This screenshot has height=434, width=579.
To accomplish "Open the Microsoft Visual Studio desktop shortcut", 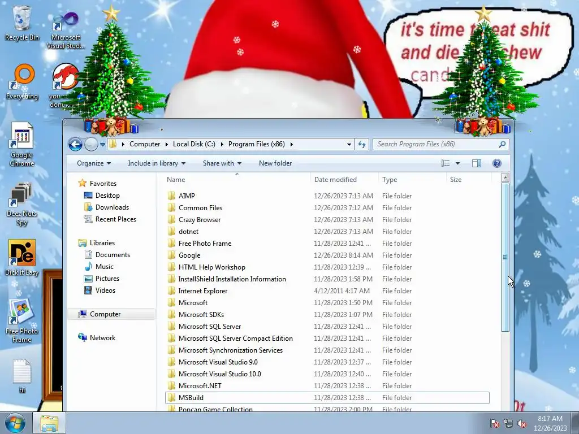I will coord(66,31).
